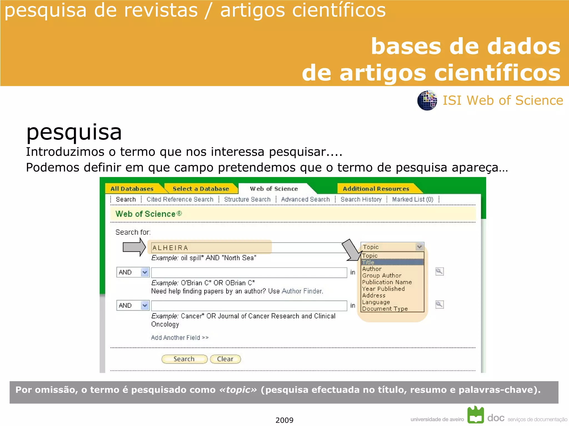
Task: Click the third empty search field
Action: [249, 306]
